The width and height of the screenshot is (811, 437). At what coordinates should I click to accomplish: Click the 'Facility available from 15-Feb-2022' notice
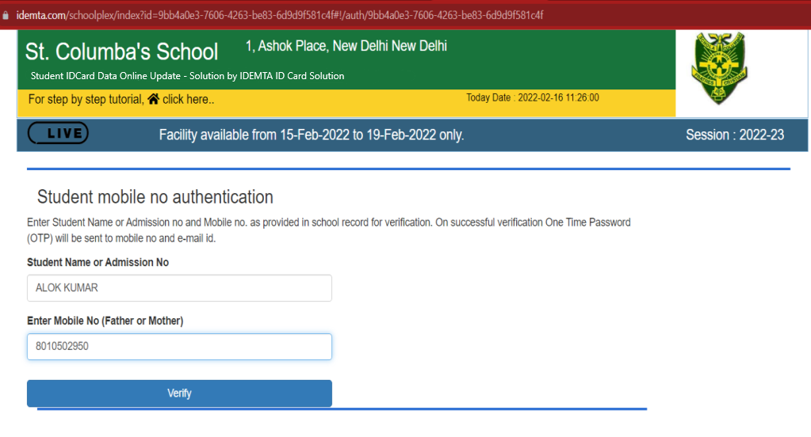(x=311, y=135)
